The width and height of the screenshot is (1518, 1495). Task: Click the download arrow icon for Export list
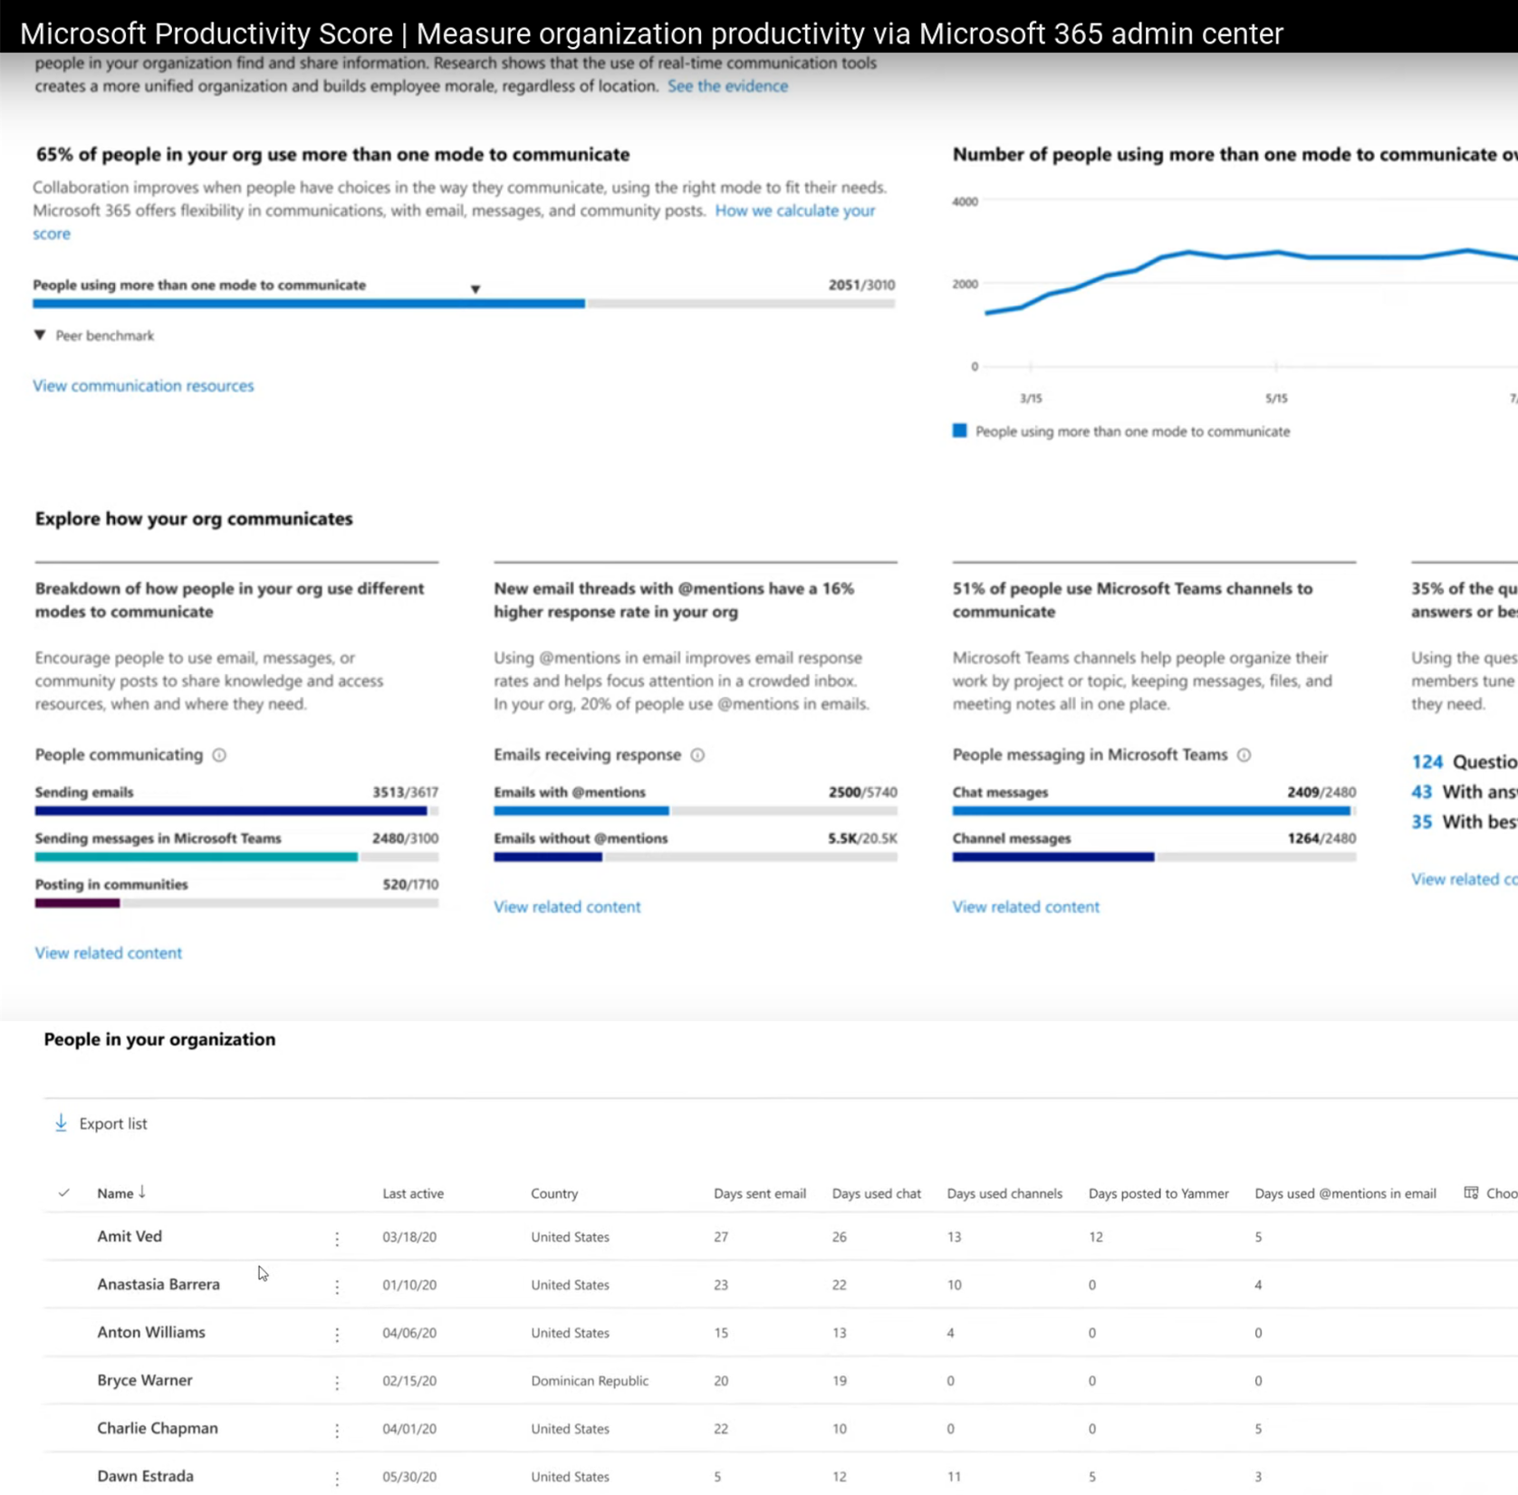point(61,1124)
